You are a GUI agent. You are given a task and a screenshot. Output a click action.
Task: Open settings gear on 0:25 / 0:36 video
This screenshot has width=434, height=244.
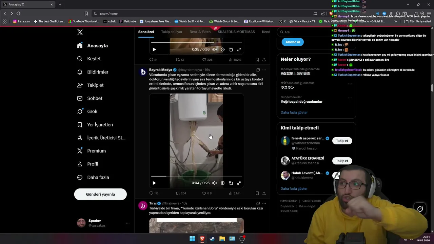pos(223,49)
